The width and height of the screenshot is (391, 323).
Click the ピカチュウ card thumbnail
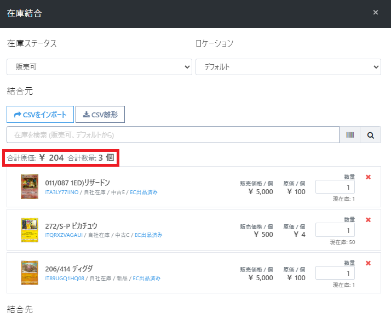point(30,230)
